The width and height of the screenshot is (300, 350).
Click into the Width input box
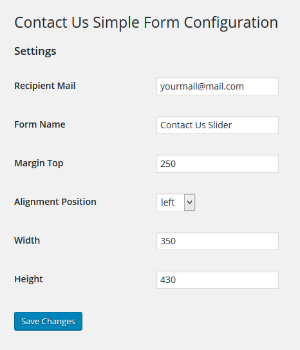coord(218,241)
